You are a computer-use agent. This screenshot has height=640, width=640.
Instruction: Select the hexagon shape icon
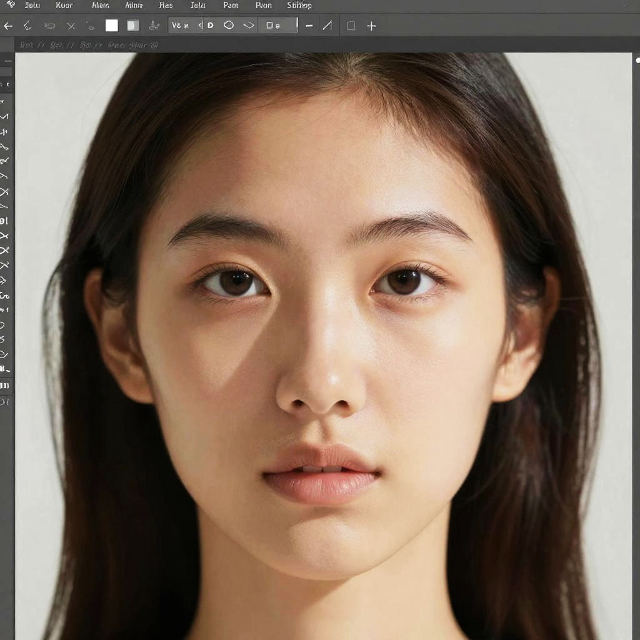click(229, 26)
